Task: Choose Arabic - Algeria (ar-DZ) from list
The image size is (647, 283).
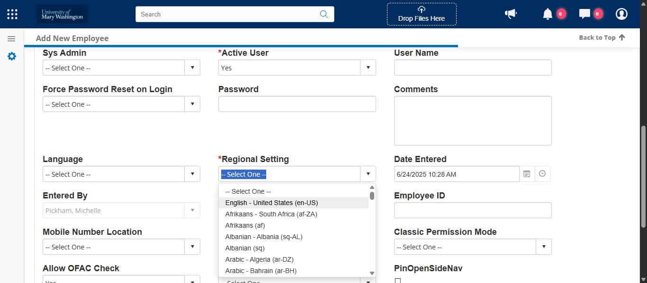Action: pyautogui.click(x=260, y=259)
